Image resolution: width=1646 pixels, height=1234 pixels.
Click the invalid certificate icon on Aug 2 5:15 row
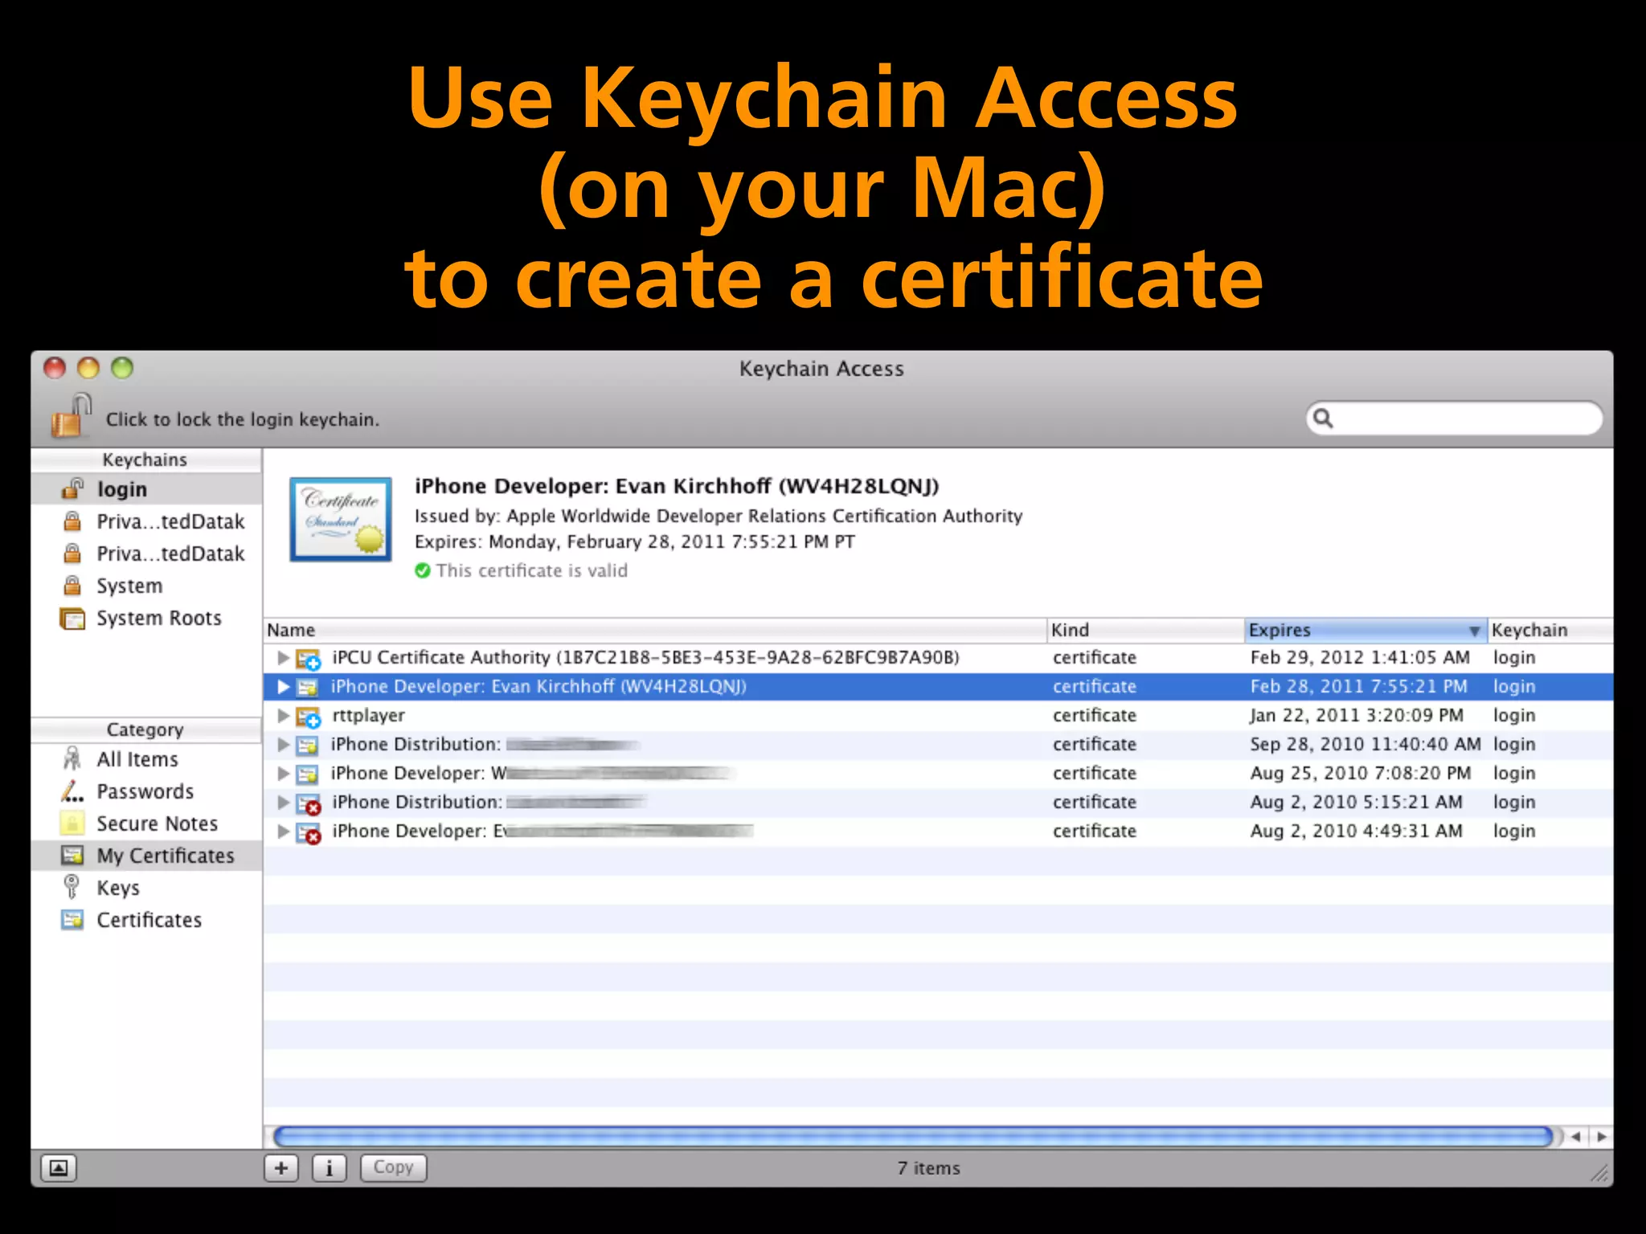309,803
